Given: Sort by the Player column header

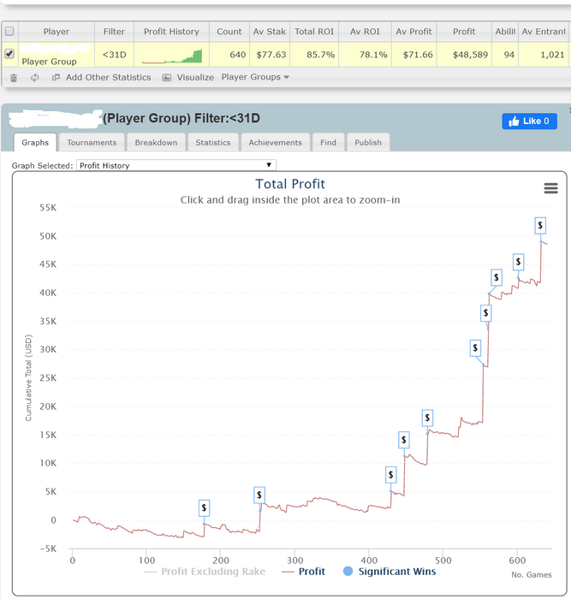Looking at the screenshot, I should click(x=57, y=32).
